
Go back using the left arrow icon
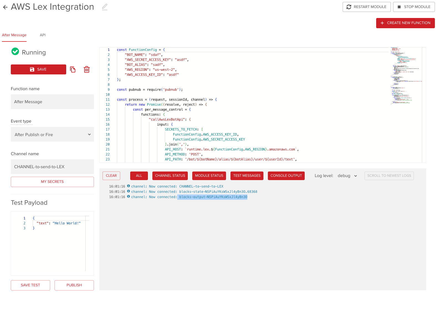5,7
